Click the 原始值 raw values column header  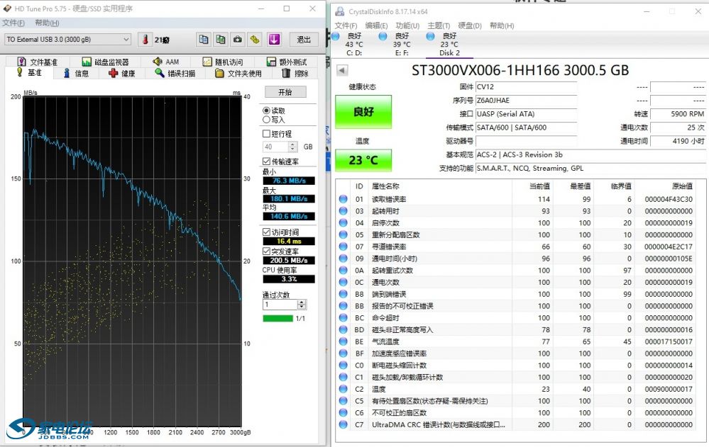(x=682, y=186)
